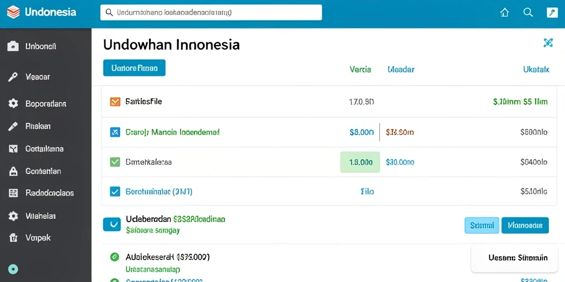
Task: Click the pen icon beside Veadar
Action: click(x=13, y=77)
